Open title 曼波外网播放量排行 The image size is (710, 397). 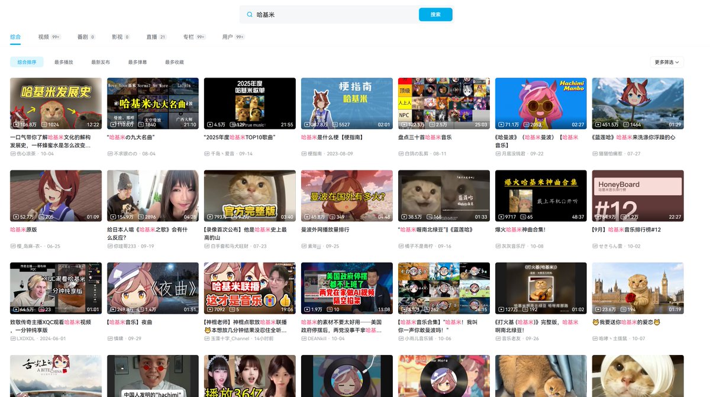pos(324,230)
